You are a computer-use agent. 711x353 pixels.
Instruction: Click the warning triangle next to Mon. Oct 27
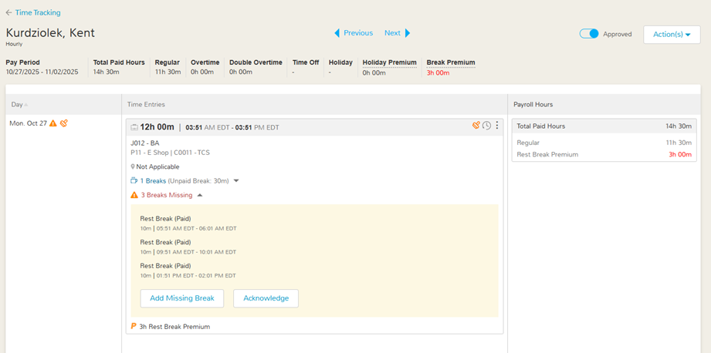pos(53,123)
